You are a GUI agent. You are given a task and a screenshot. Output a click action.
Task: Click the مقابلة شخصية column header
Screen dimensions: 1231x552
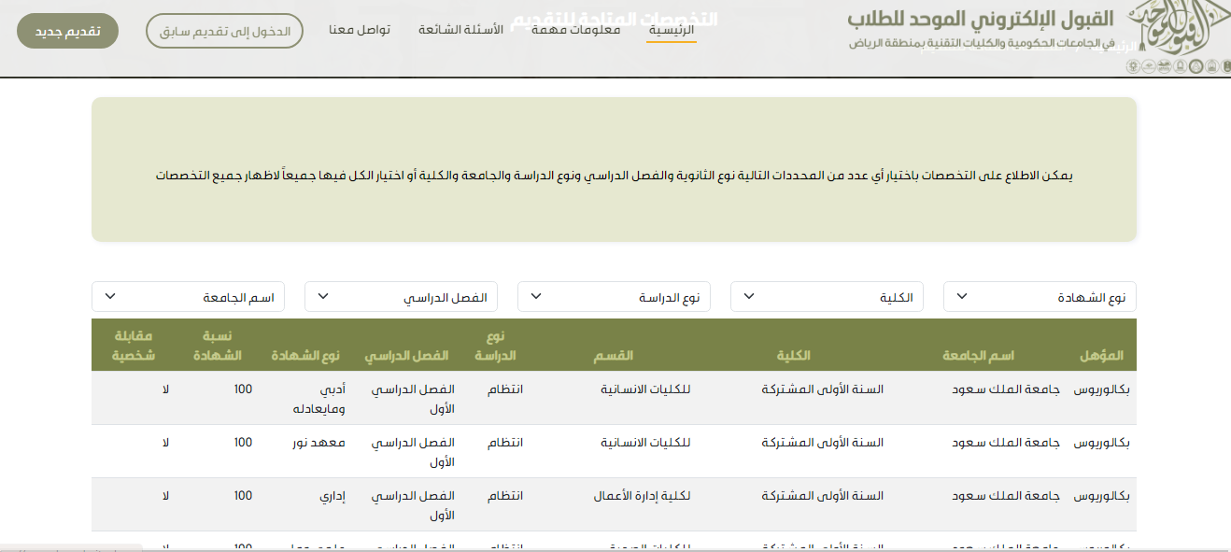[134, 346]
